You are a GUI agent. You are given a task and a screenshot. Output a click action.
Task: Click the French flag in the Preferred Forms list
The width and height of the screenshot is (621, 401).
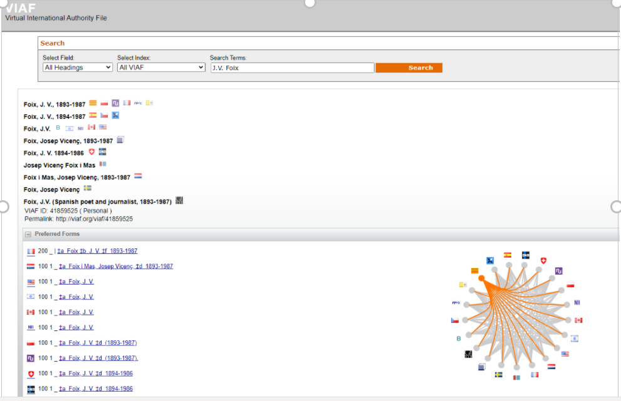(x=31, y=251)
